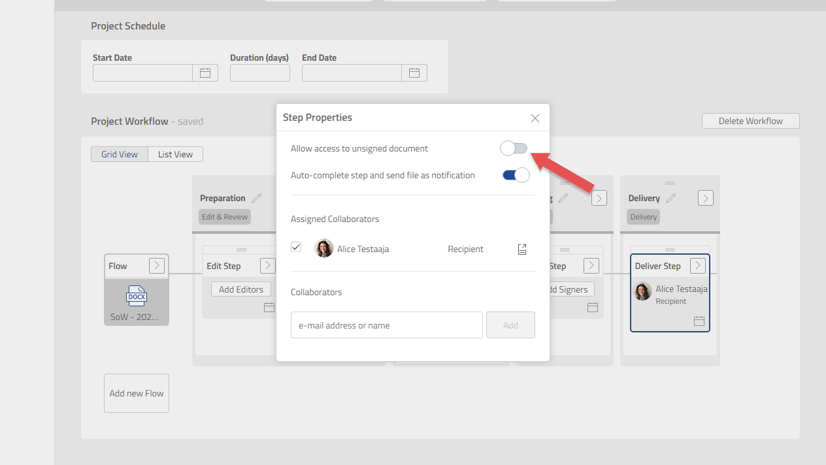
Task: Click the e-mail address or name field
Action: click(386, 325)
